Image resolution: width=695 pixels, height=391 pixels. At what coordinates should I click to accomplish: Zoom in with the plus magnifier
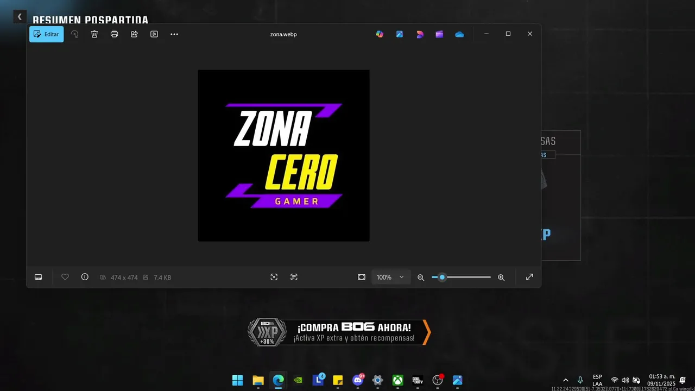(501, 278)
